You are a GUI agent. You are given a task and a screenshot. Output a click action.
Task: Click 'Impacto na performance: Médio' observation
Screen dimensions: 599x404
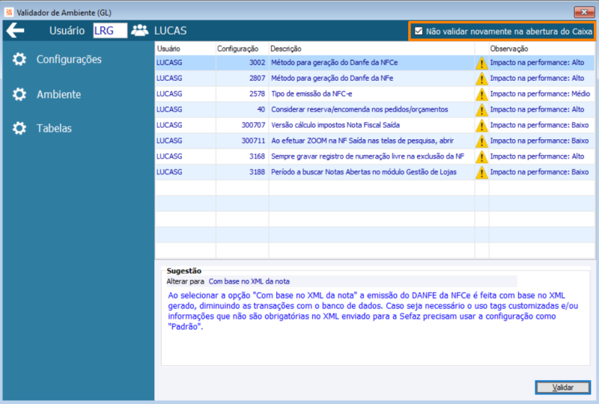[x=540, y=94]
